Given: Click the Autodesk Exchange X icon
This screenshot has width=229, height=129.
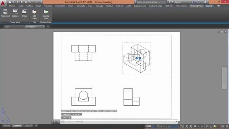Looking at the screenshot, I should (x=193, y=2).
